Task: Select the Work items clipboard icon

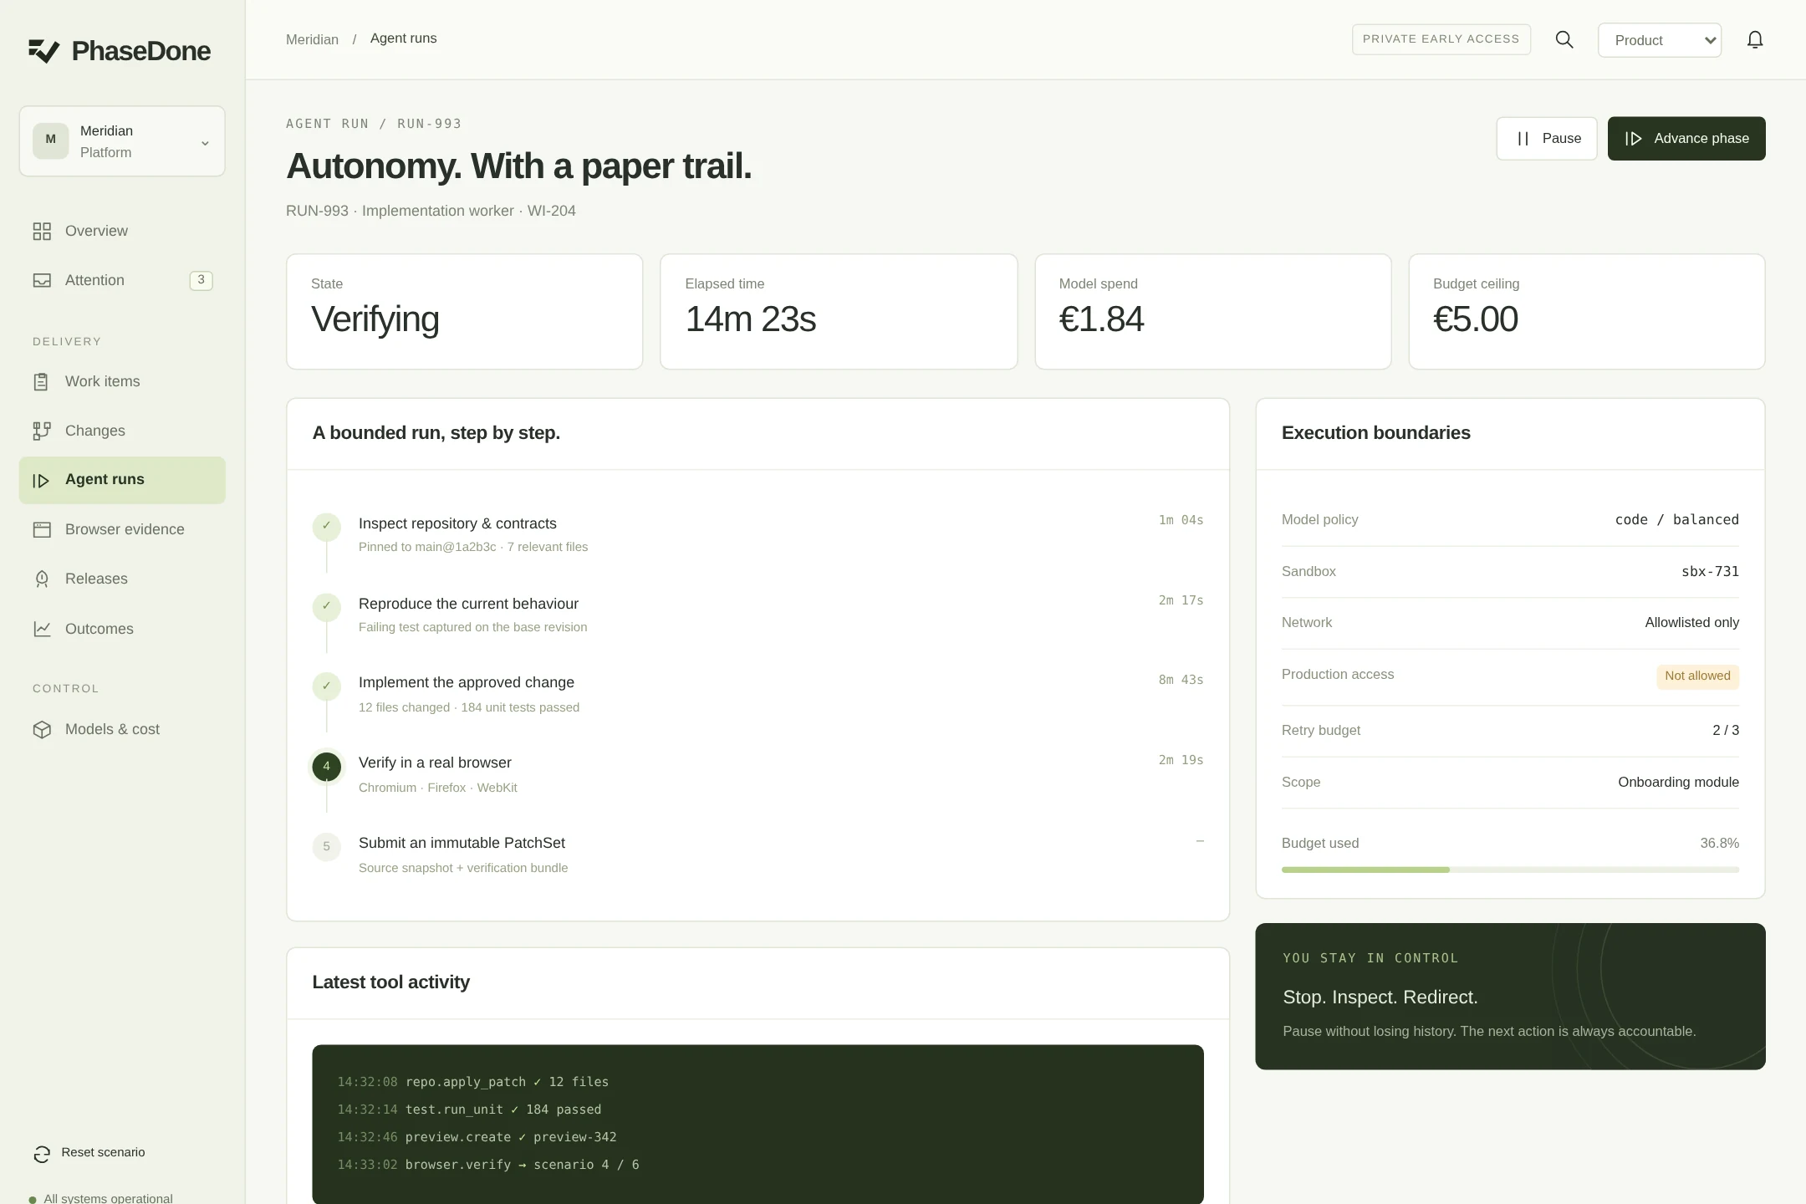Action: (42, 382)
